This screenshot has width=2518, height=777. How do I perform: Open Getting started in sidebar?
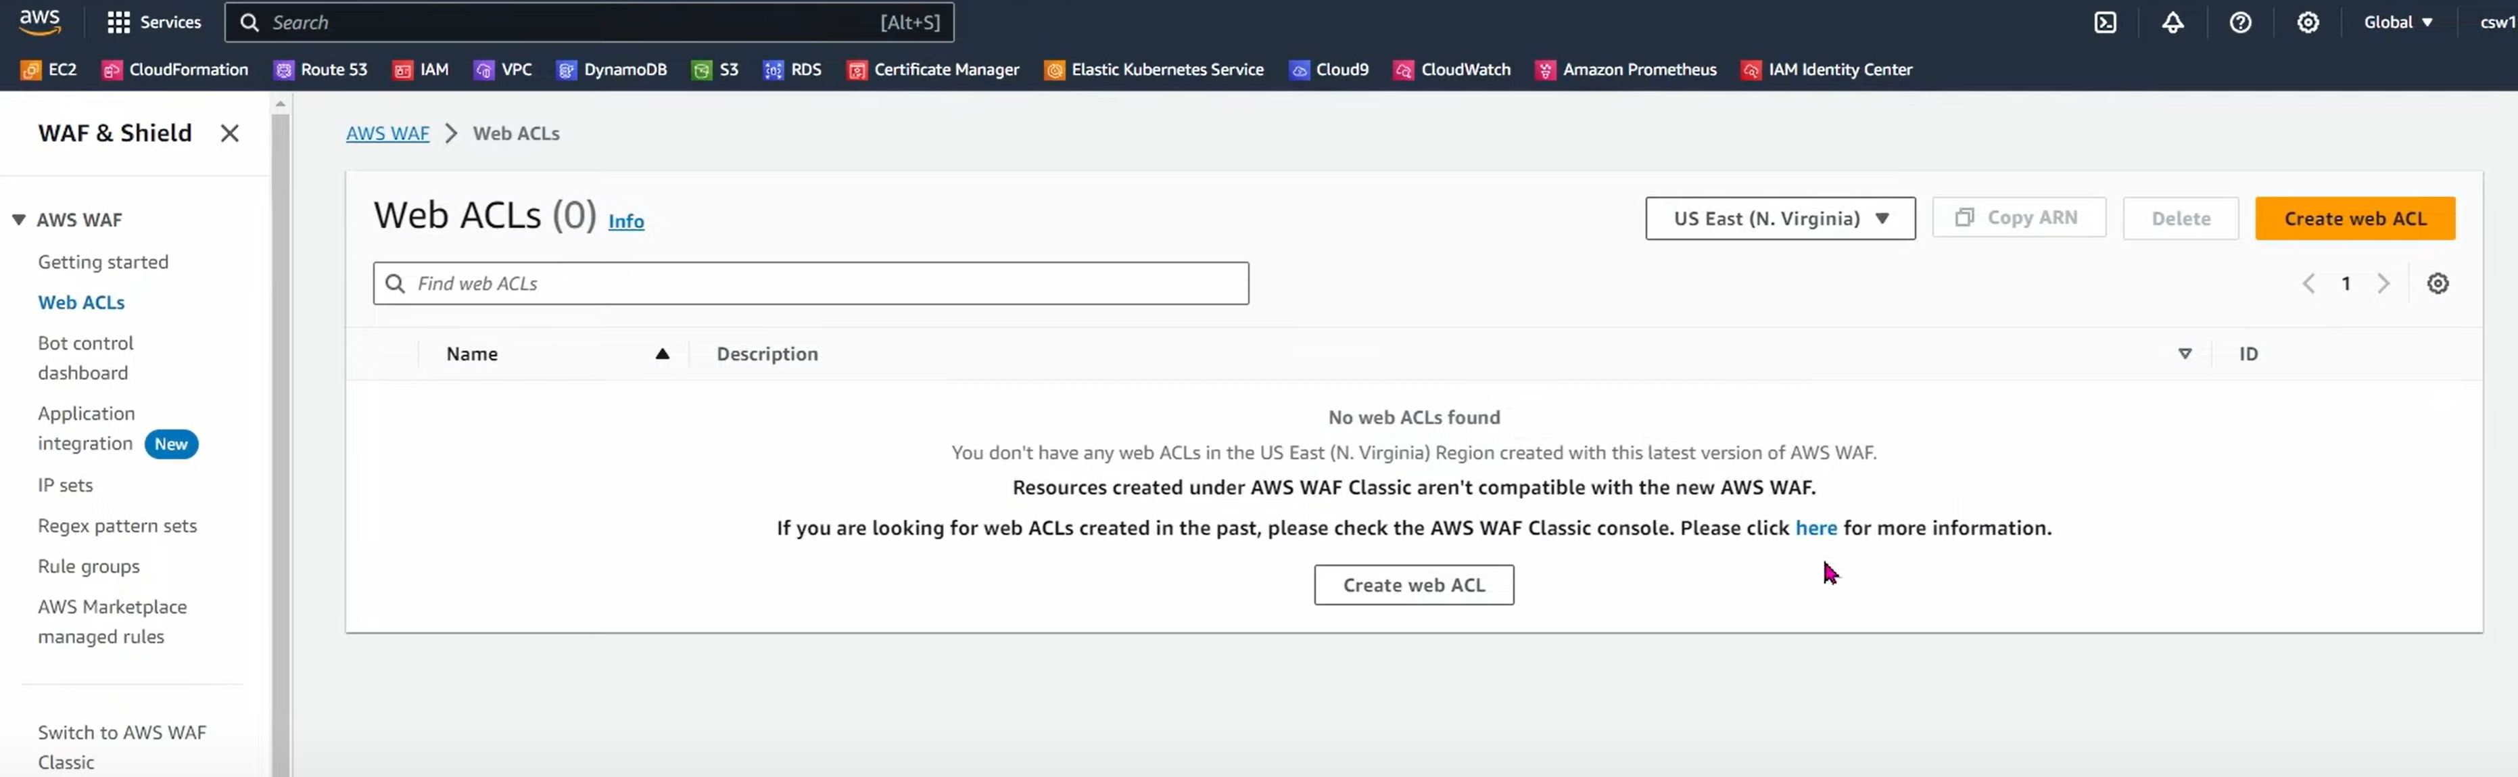pyautogui.click(x=103, y=262)
